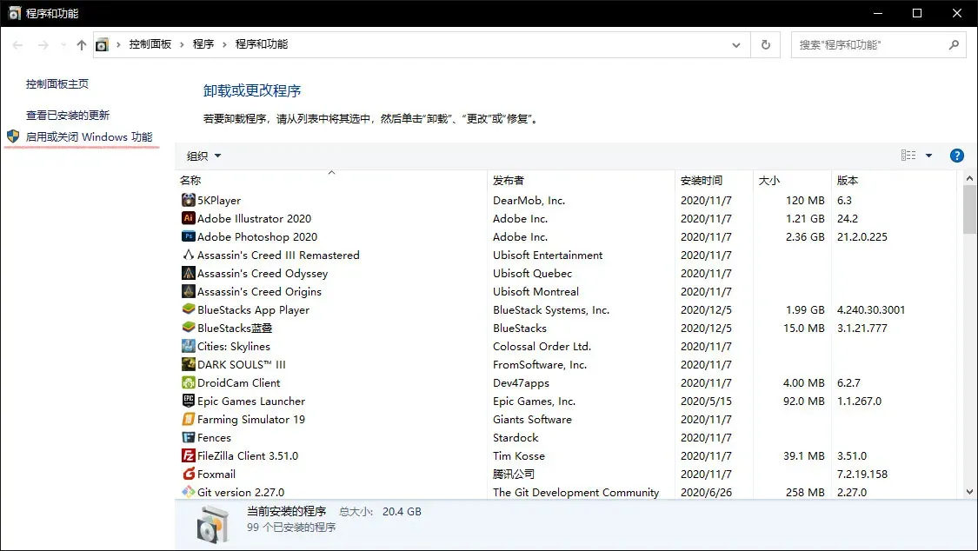Click the installed programs icon in details pane

pos(213,523)
